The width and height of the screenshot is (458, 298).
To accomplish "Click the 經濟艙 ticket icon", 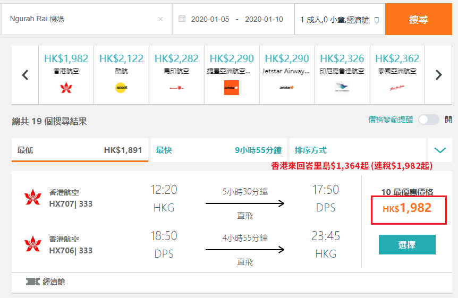I will click(33, 282).
